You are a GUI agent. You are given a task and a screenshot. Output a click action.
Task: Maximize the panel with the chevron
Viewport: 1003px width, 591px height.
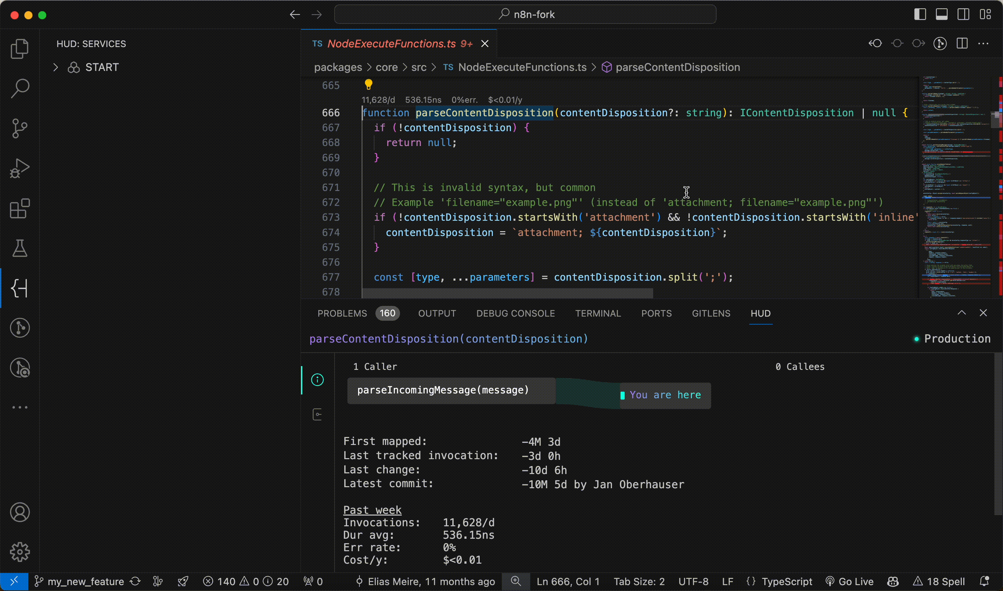point(961,313)
